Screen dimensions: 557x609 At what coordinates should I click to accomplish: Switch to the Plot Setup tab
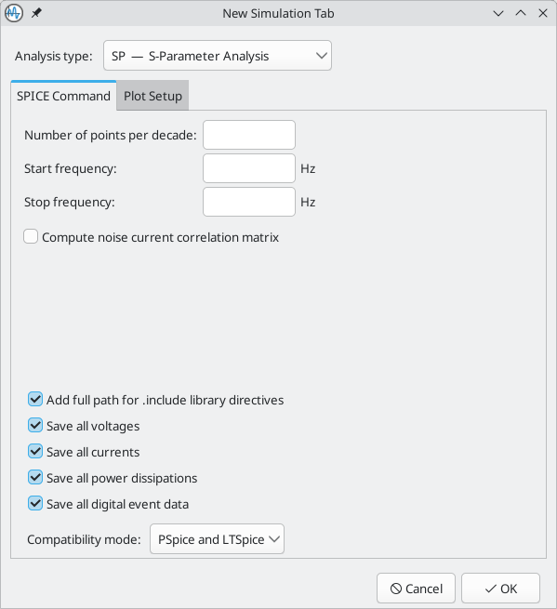[x=153, y=96]
